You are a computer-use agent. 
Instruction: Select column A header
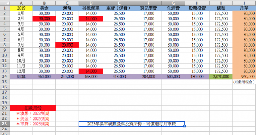[21, 3]
